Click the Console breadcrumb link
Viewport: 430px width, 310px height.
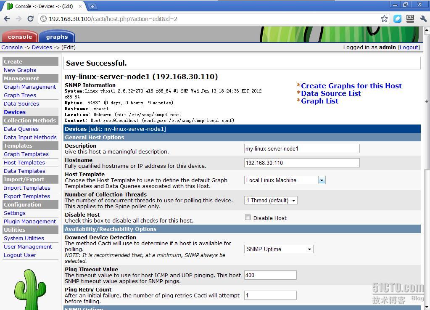click(12, 47)
